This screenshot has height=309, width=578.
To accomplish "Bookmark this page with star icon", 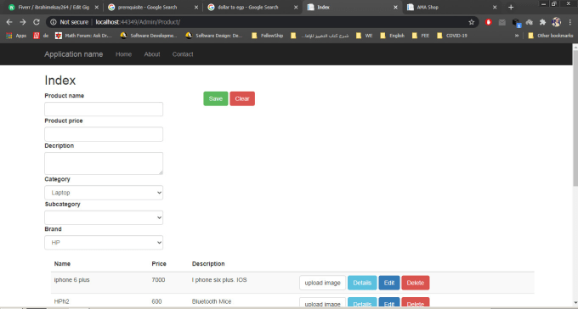I will click(472, 22).
